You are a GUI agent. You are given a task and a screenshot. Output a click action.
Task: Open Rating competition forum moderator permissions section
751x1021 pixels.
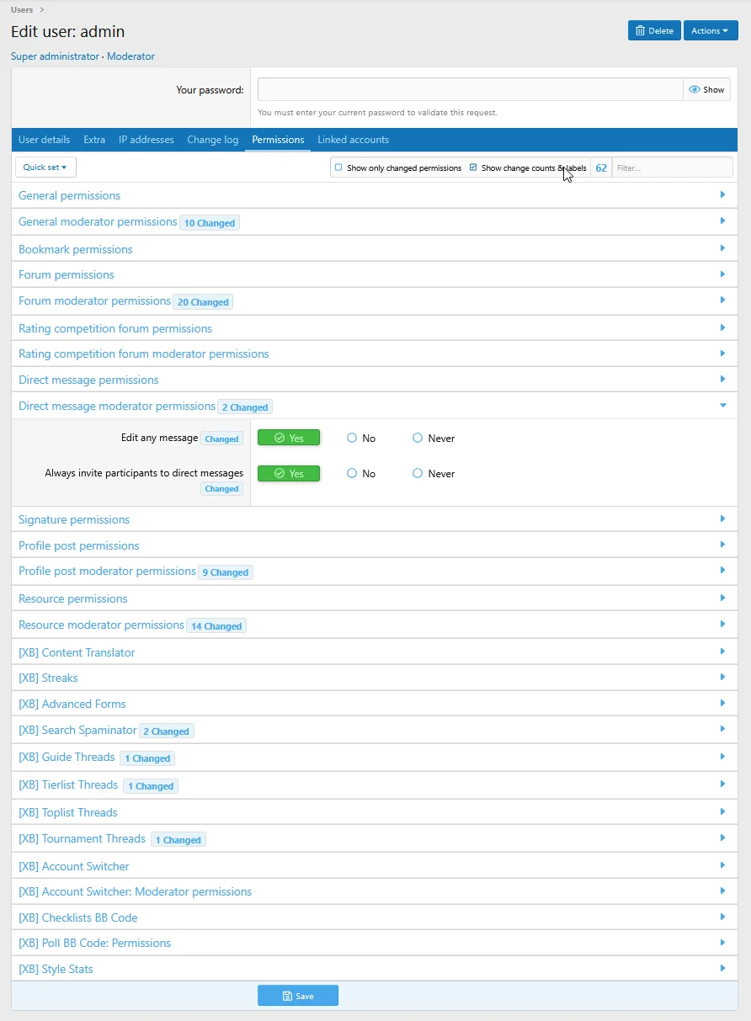375,354
